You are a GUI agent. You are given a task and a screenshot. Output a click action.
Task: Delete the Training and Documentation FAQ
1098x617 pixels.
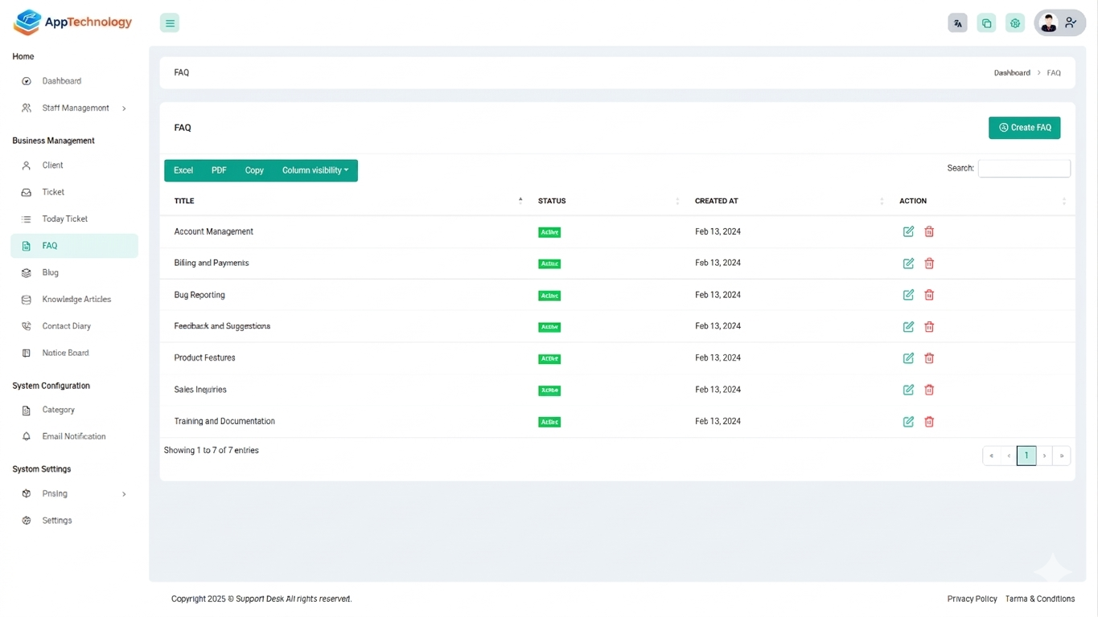pyautogui.click(x=929, y=422)
